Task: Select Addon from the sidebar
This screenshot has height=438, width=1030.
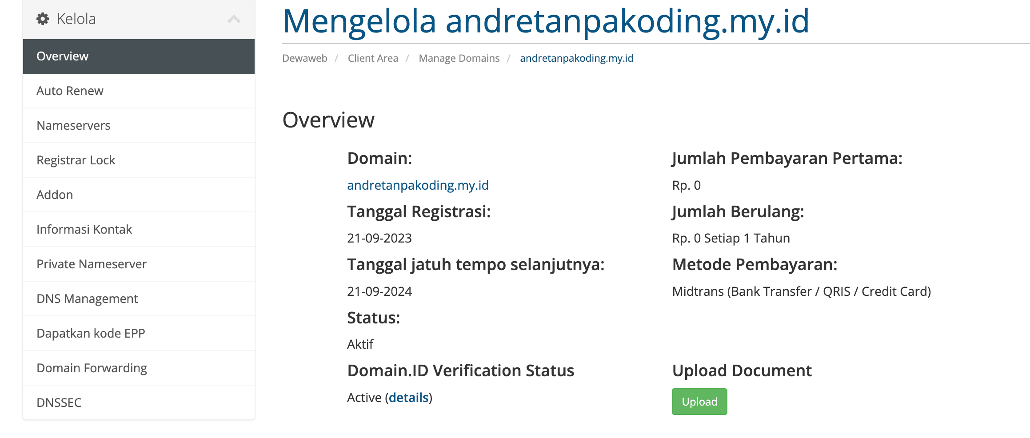Action: click(x=54, y=195)
